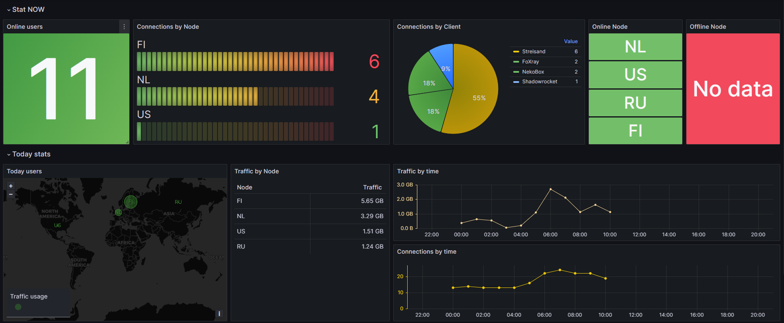Select the 1.51 GB traffic cell

(x=348, y=232)
